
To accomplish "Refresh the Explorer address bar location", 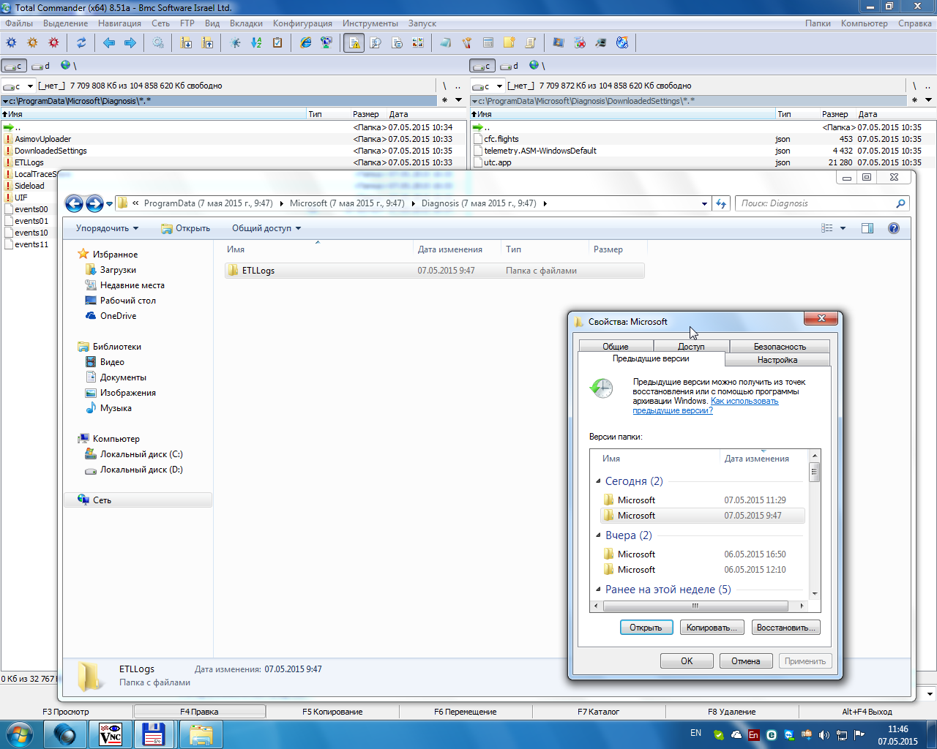I will 721,203.
